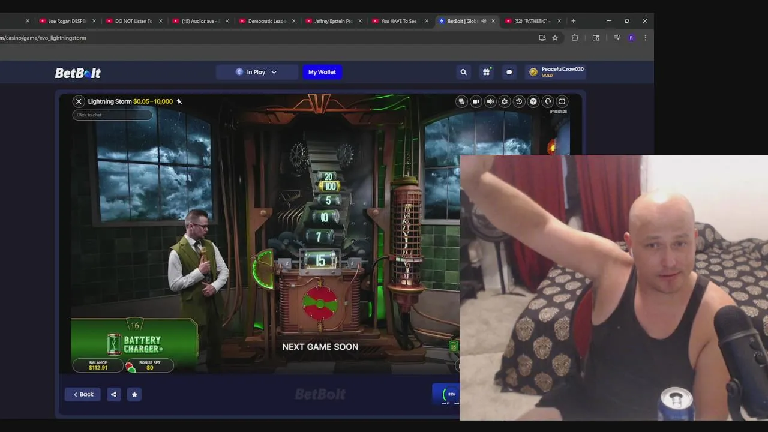768x432 pixels.
Task: Click the Balance $112.91 display
Action: (98, 365)
